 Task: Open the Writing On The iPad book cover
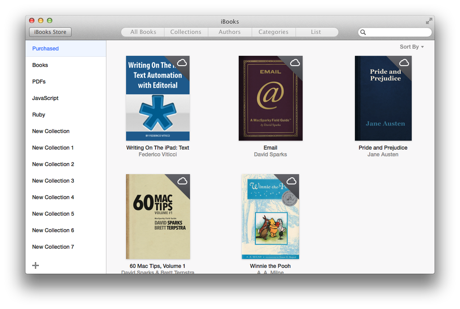pyautogui.click(x=158, y=98)
